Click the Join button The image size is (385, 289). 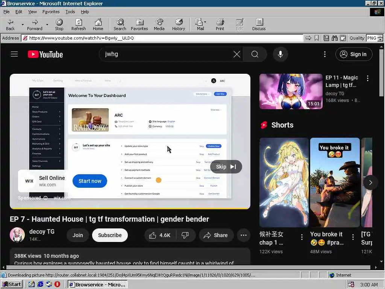point(77,235)
